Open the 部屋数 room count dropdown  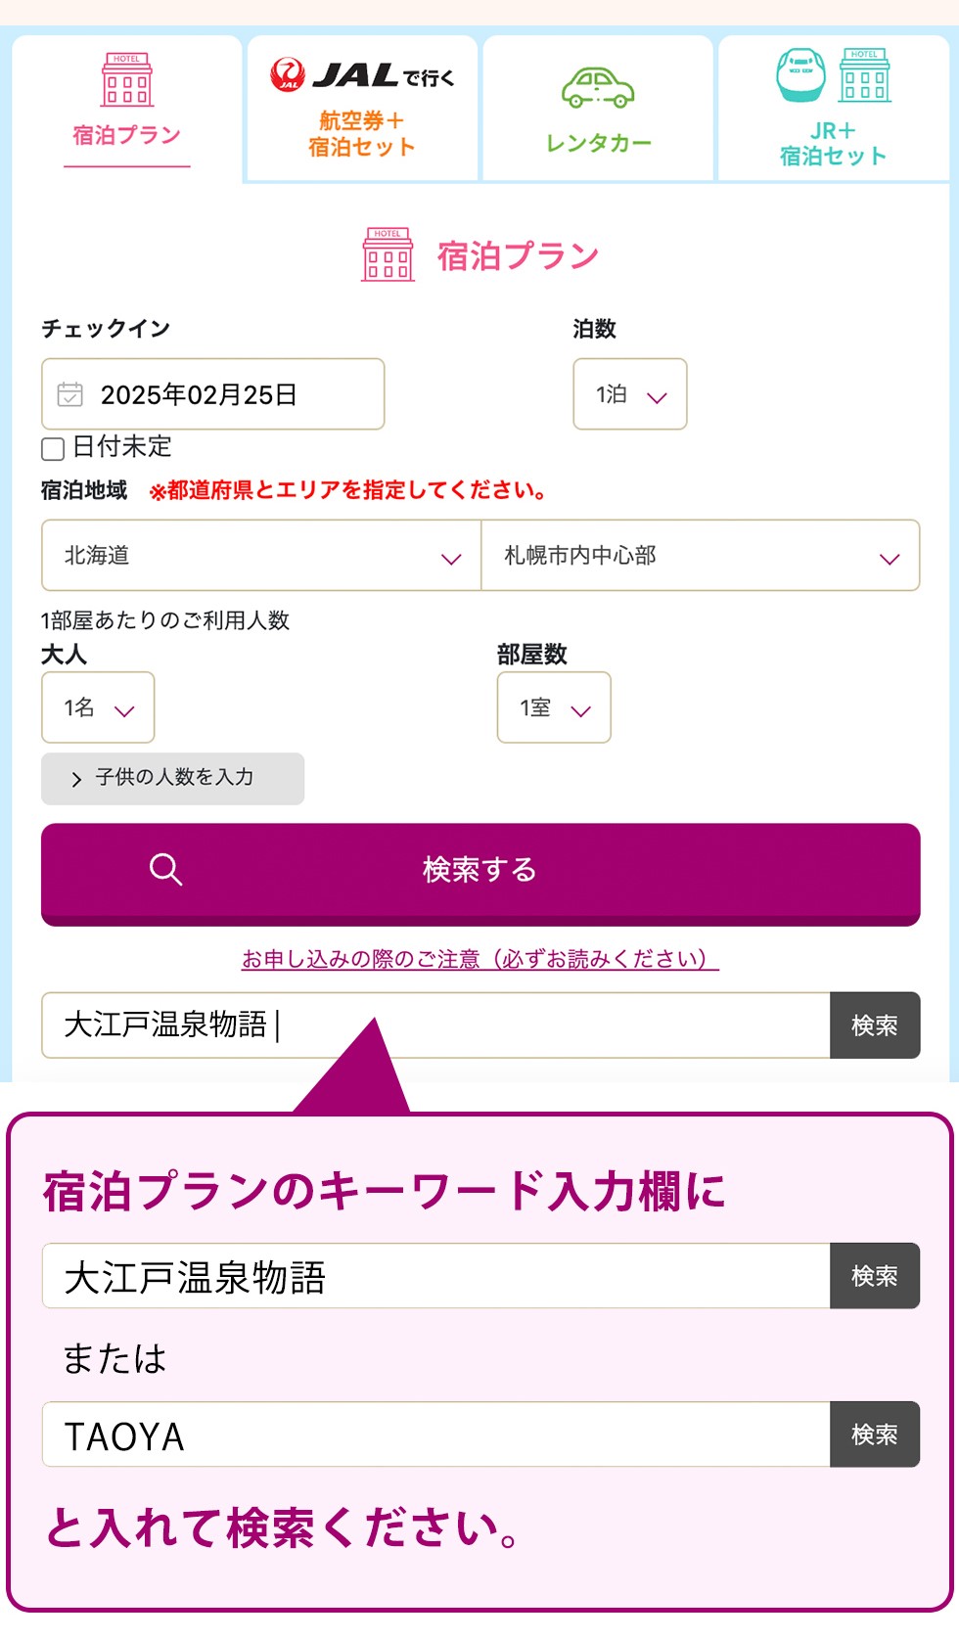(554, 707)
